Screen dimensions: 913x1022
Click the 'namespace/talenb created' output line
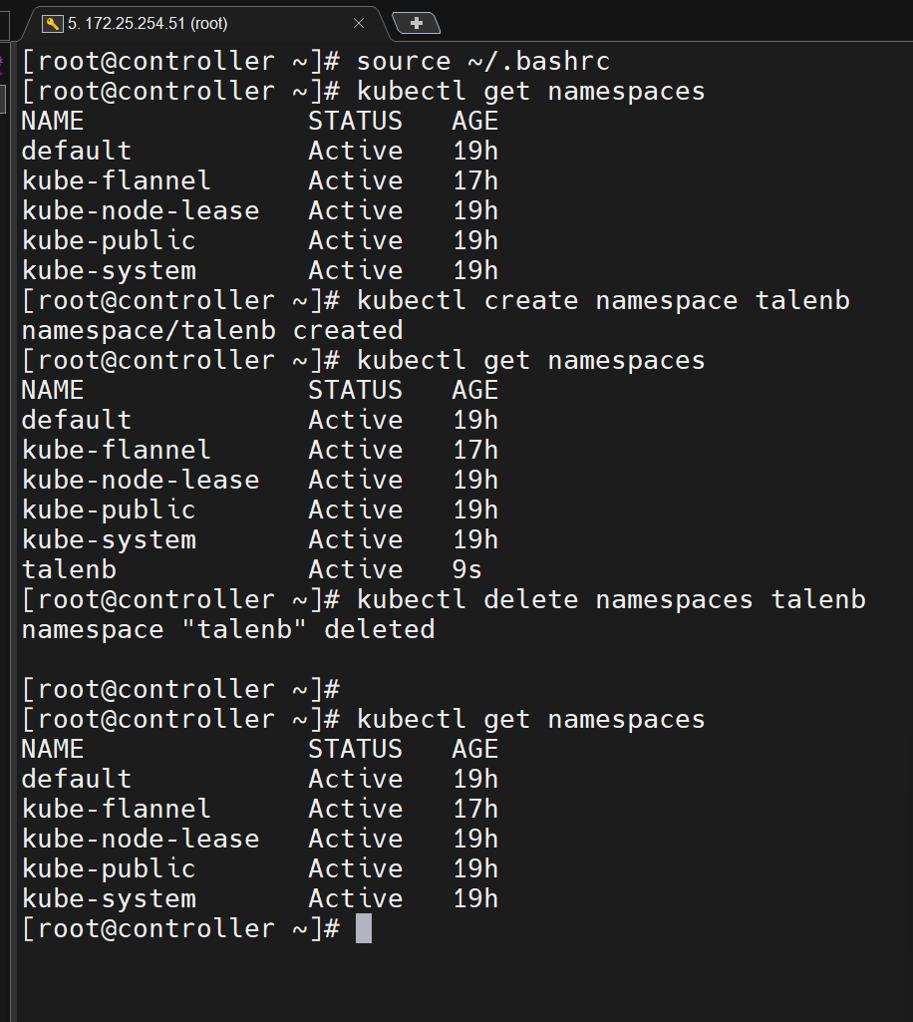212,330
